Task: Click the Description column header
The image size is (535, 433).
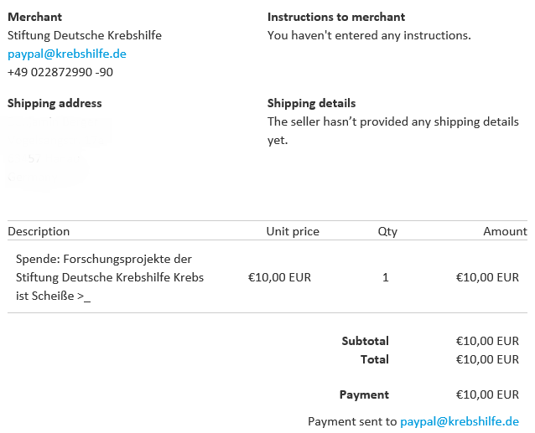Action: 39,231
